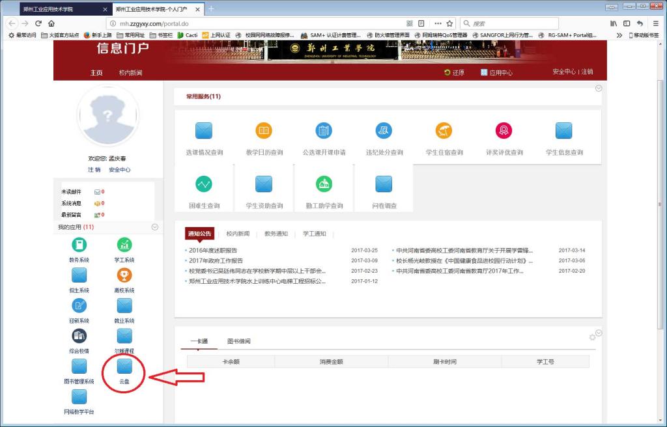The width and height of the screenshot is (667, 427).
Task: Launch 离校系统 app icon
Action: click(124, 275)
